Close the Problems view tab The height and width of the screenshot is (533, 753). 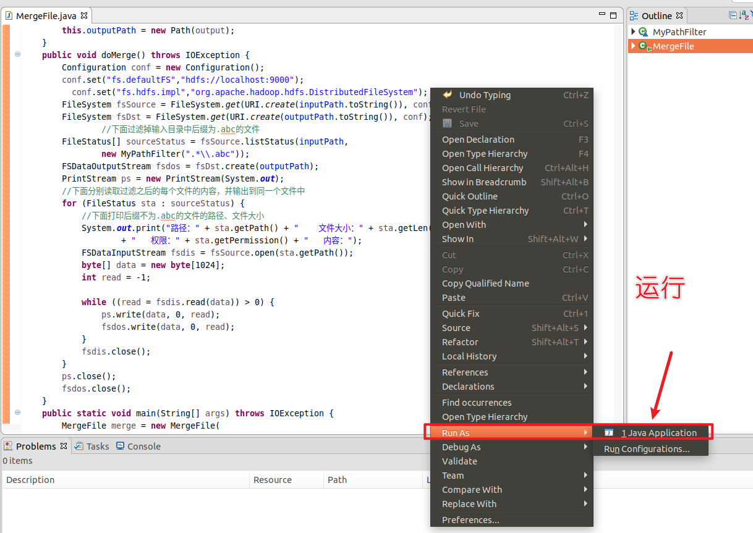(x=64, y=446)
